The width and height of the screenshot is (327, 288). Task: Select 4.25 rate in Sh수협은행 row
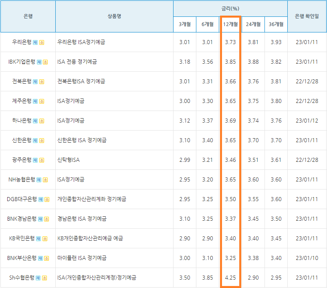230,278
